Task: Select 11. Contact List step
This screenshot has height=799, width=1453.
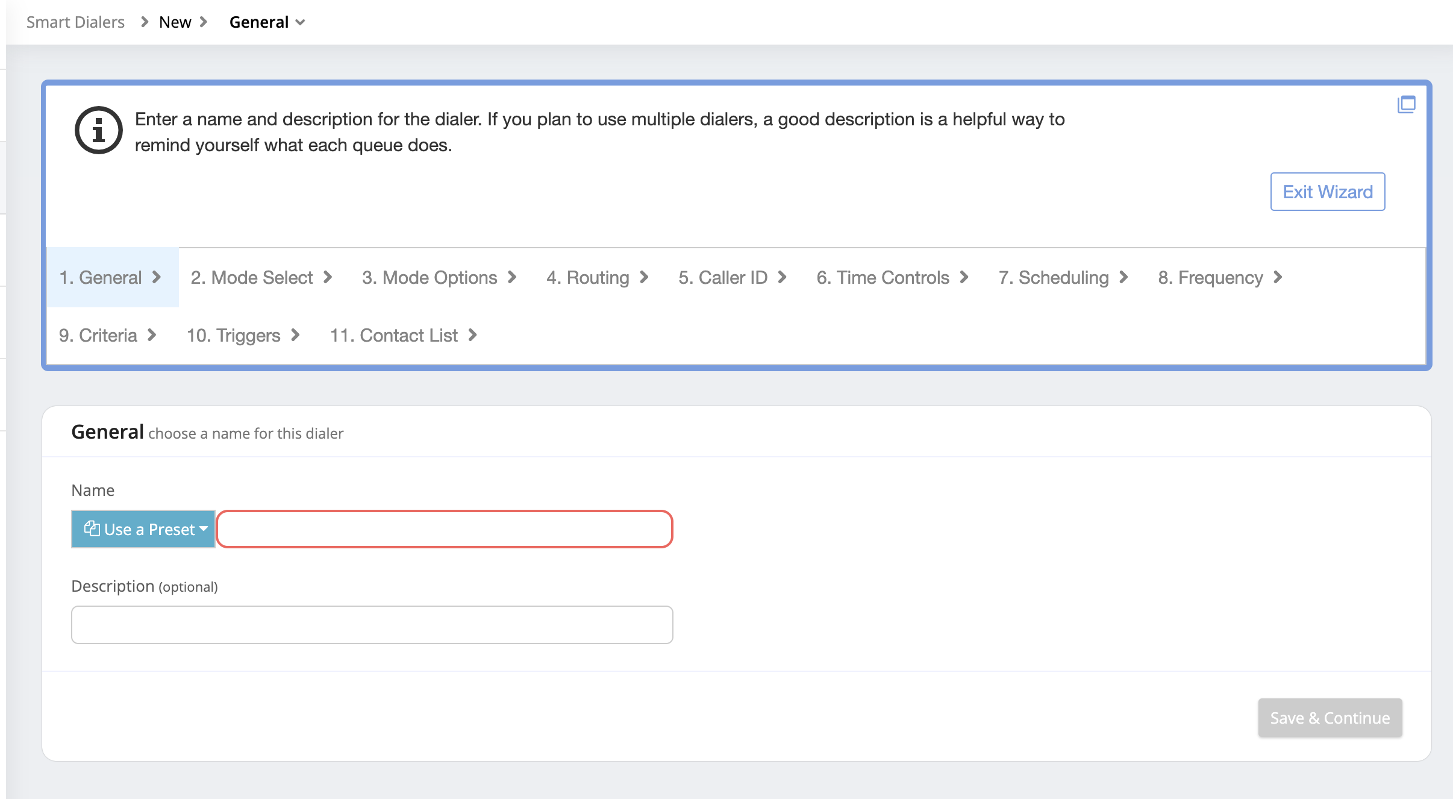Action: [x=404, y=335]
